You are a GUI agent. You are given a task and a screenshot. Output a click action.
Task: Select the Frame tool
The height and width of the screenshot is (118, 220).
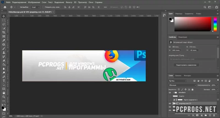[4, 36]
